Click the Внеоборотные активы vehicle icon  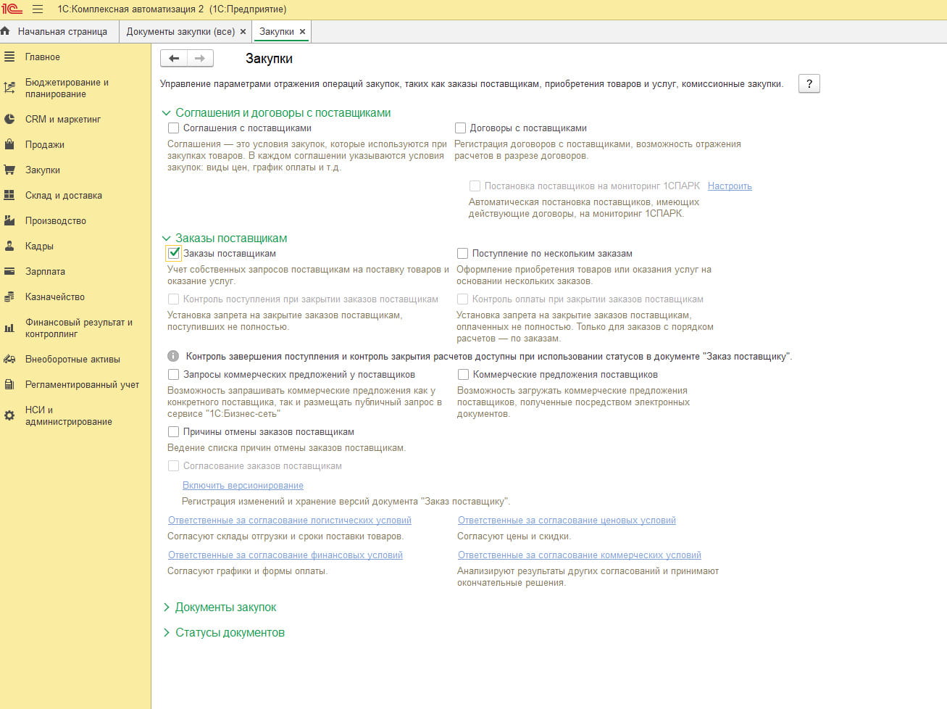point(9,359)
